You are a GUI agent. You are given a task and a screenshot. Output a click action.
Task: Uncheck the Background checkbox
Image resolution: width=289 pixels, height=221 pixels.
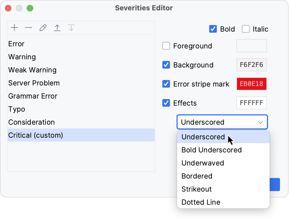click(x=166, y=65)
